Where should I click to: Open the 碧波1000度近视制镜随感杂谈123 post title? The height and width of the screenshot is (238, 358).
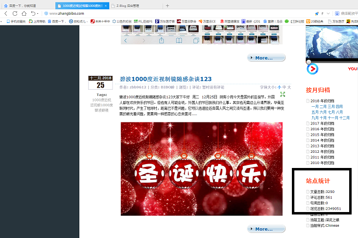166,79
